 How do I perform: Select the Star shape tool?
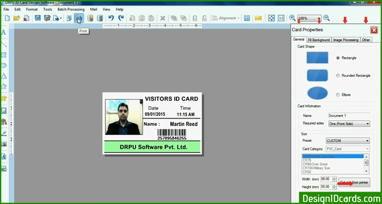point(4,86)
